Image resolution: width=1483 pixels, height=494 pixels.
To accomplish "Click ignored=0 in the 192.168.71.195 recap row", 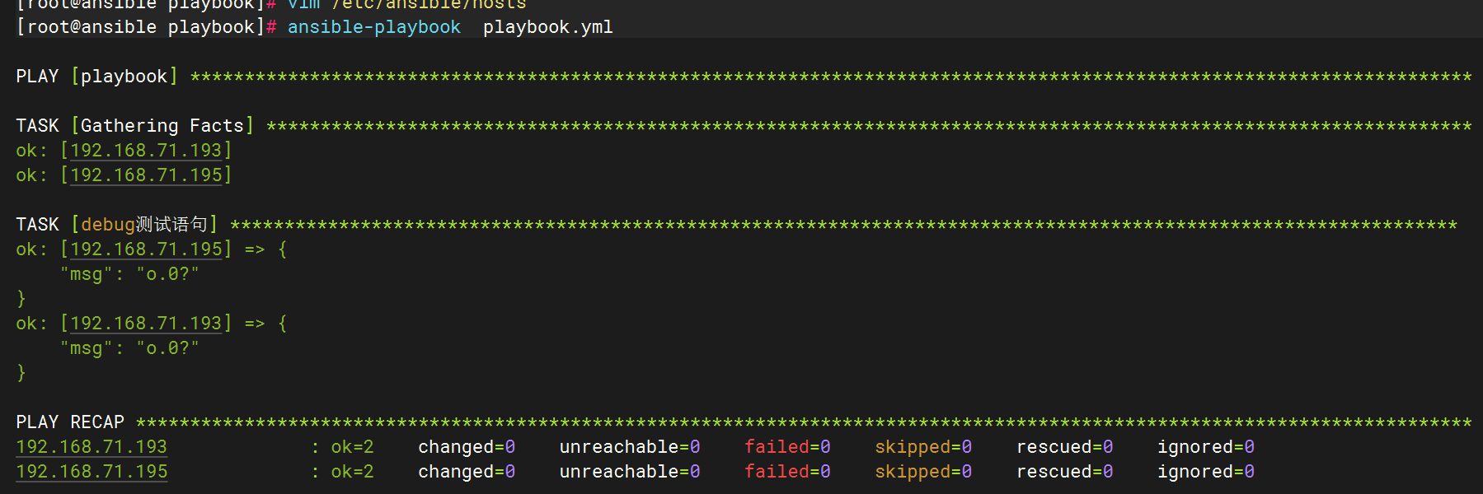I will click(x=1206, y=472).
